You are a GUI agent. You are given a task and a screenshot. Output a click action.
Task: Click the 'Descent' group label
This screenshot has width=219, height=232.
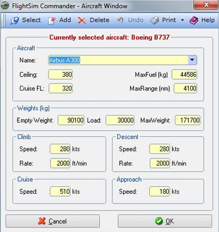click(128, 137)
